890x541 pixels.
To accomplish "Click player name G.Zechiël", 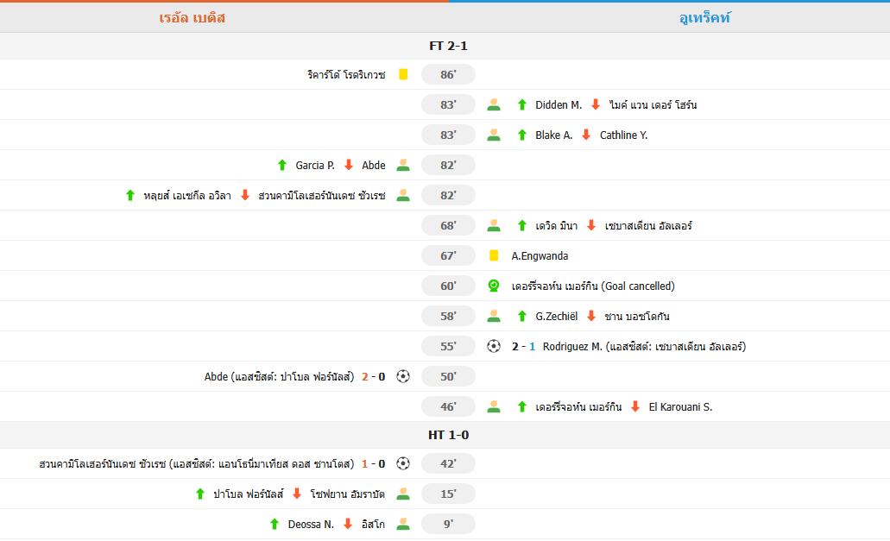I will [x=556, y=316].
